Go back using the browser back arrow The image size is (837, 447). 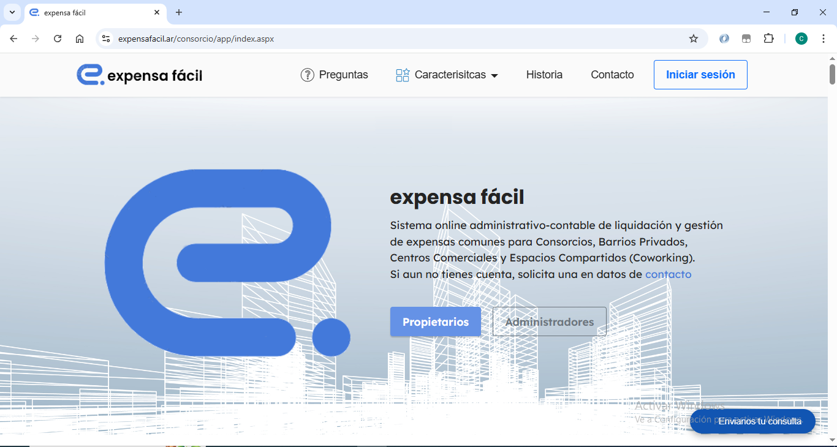13,39
